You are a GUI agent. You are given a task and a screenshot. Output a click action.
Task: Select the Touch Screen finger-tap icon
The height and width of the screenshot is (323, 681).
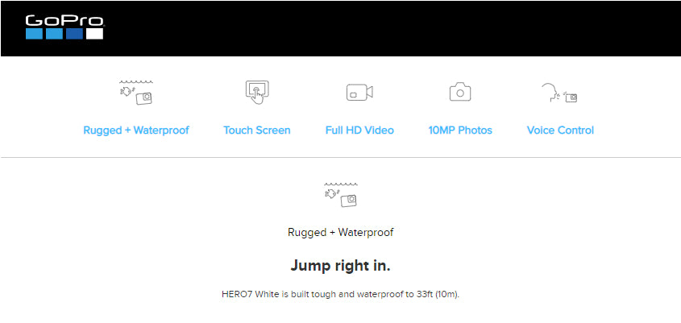click(256, 92)
